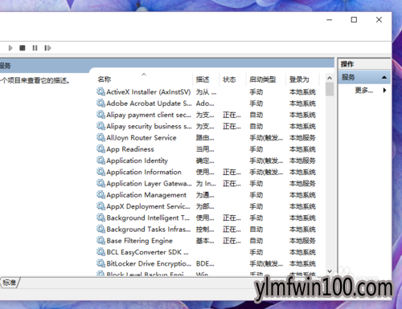Select the Application Information service name
Screen dimensions: 402x309
(144, 172)
